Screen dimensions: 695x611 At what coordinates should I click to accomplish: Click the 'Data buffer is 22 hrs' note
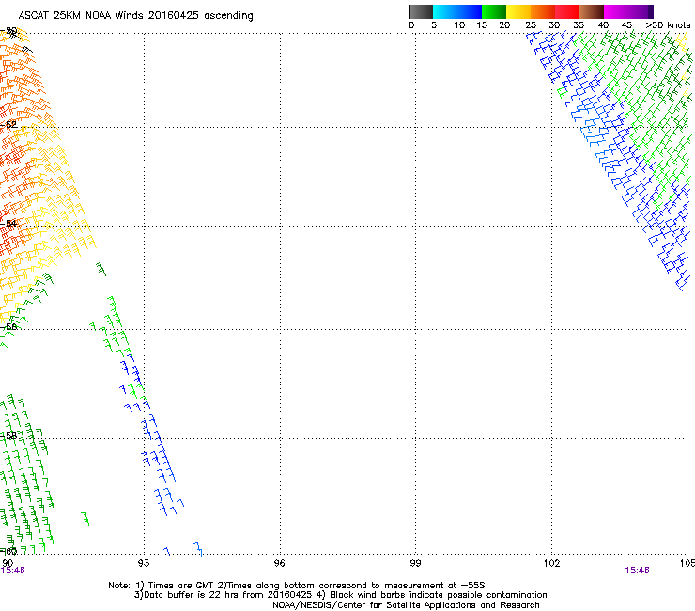click(x=340, y=595)
